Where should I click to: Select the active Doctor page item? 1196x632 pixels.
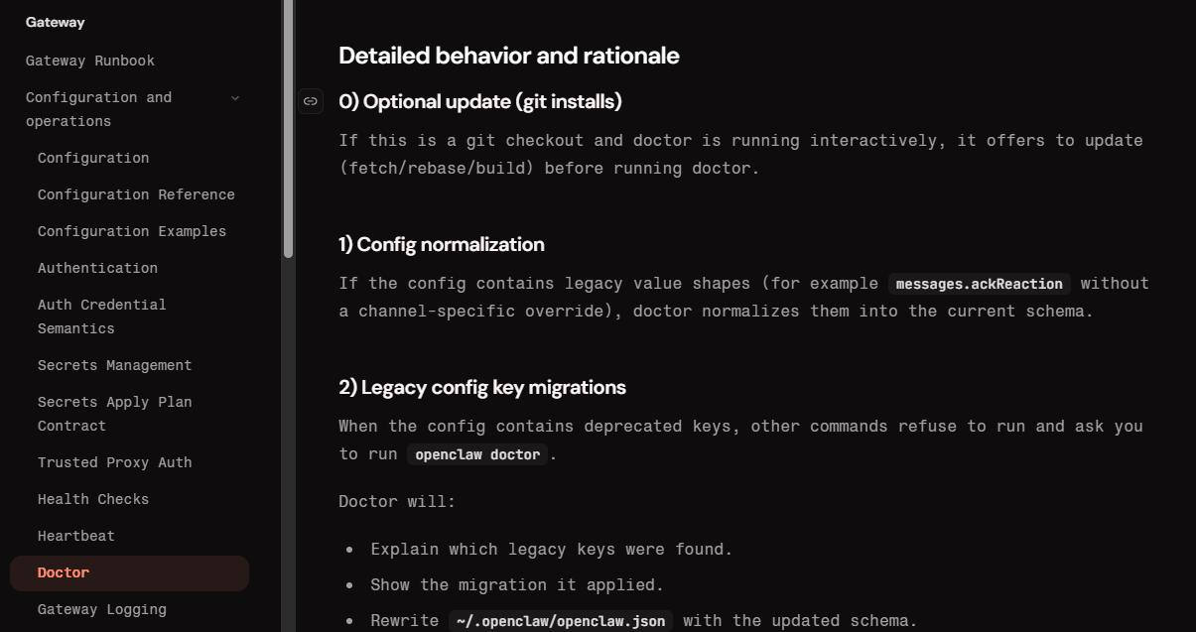point(129,572)
